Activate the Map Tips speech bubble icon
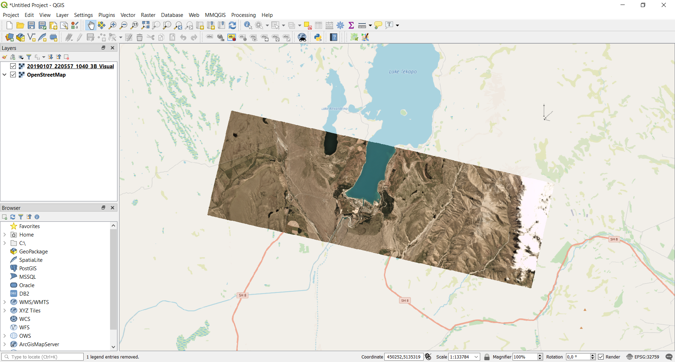The image size is (675, 362). coord(378,25)
